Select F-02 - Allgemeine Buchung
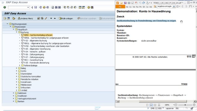The width and height of the screenshot is (197, 111). tap(36, 41)
